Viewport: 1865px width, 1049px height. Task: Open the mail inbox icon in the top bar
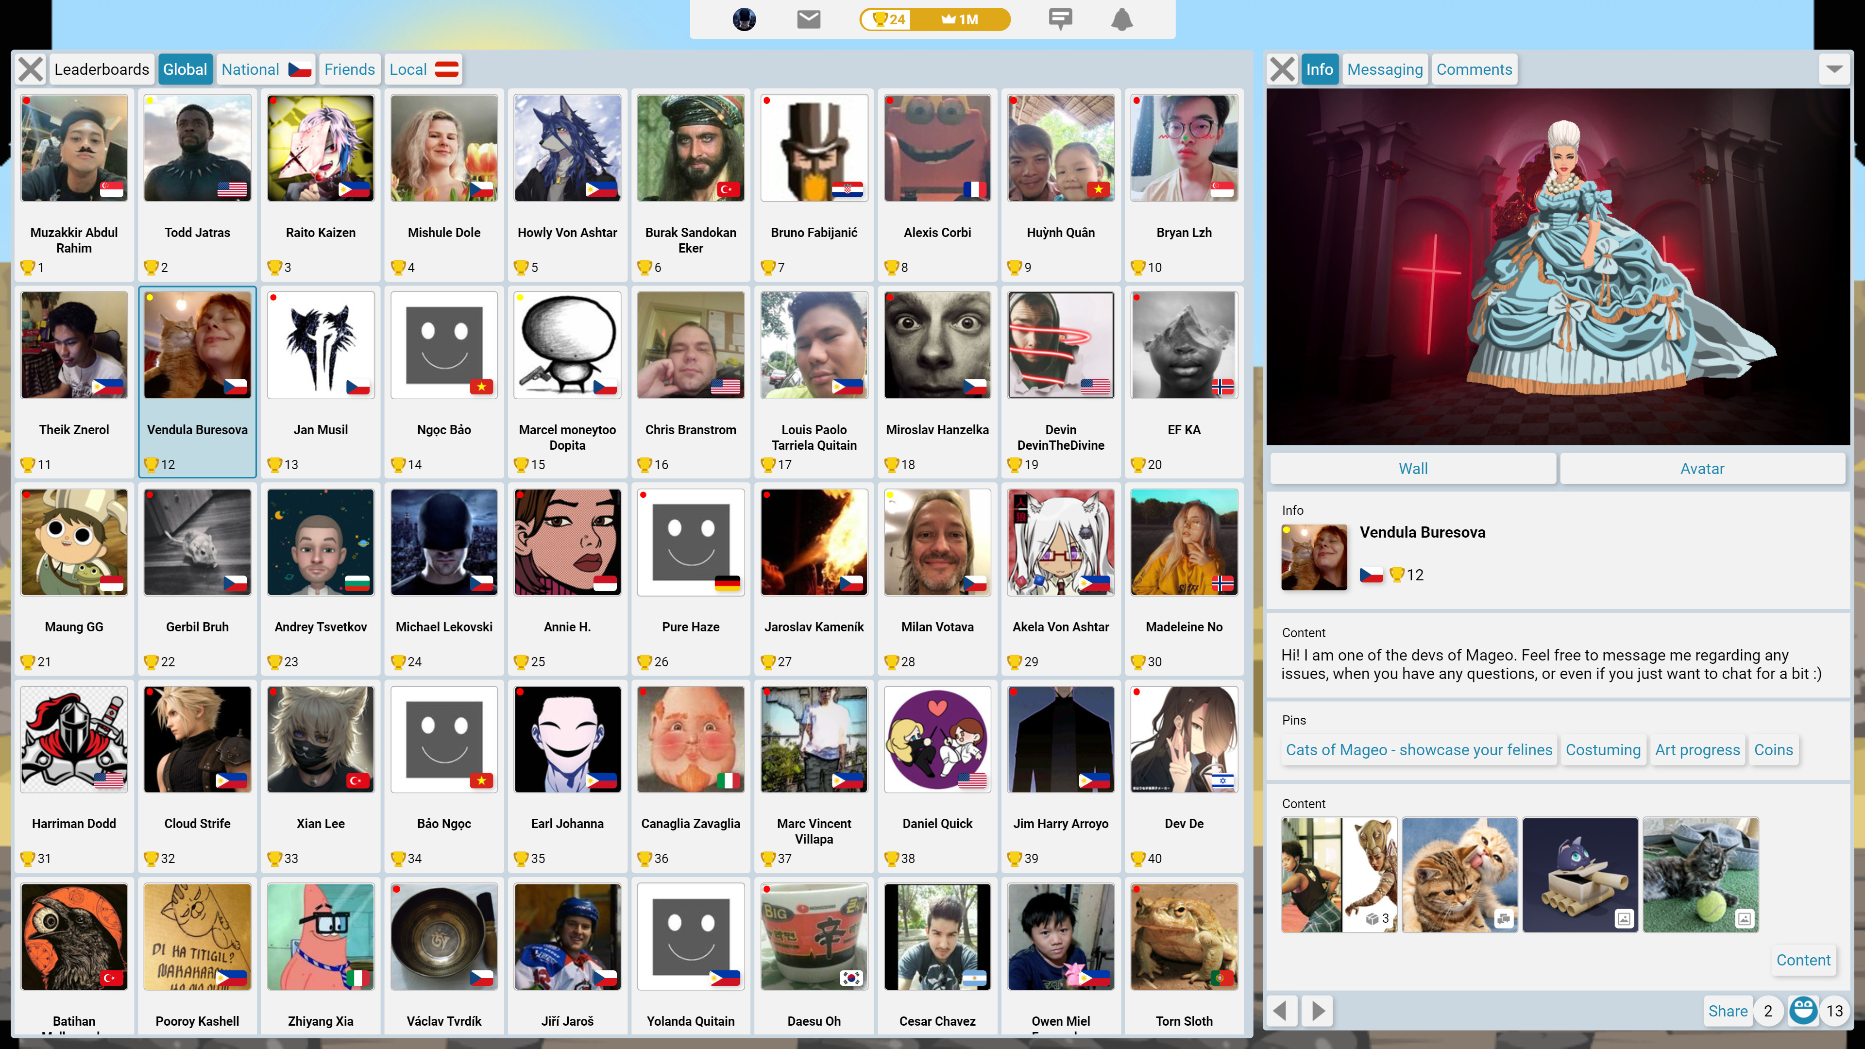coord(808,19)
